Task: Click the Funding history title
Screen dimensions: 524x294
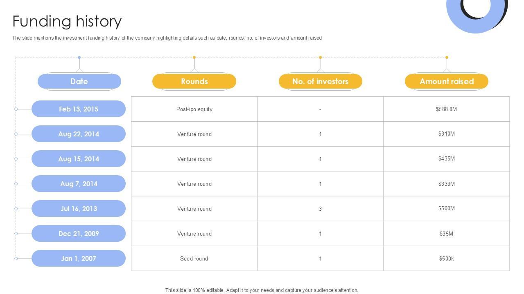Action: [67, 21]
